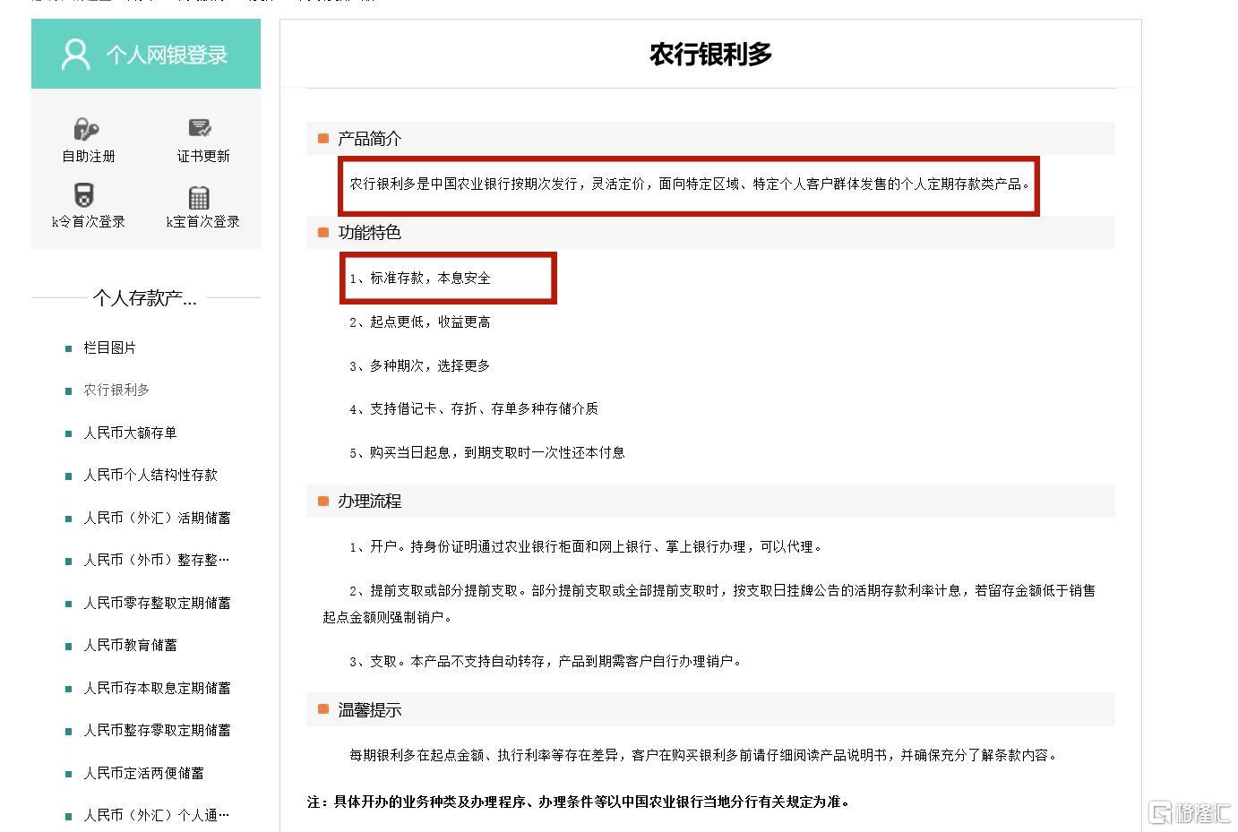Open 人民币教育储蓄 sidebar item
Viewport: 1238px width, 832px height.
coord(130,645)
